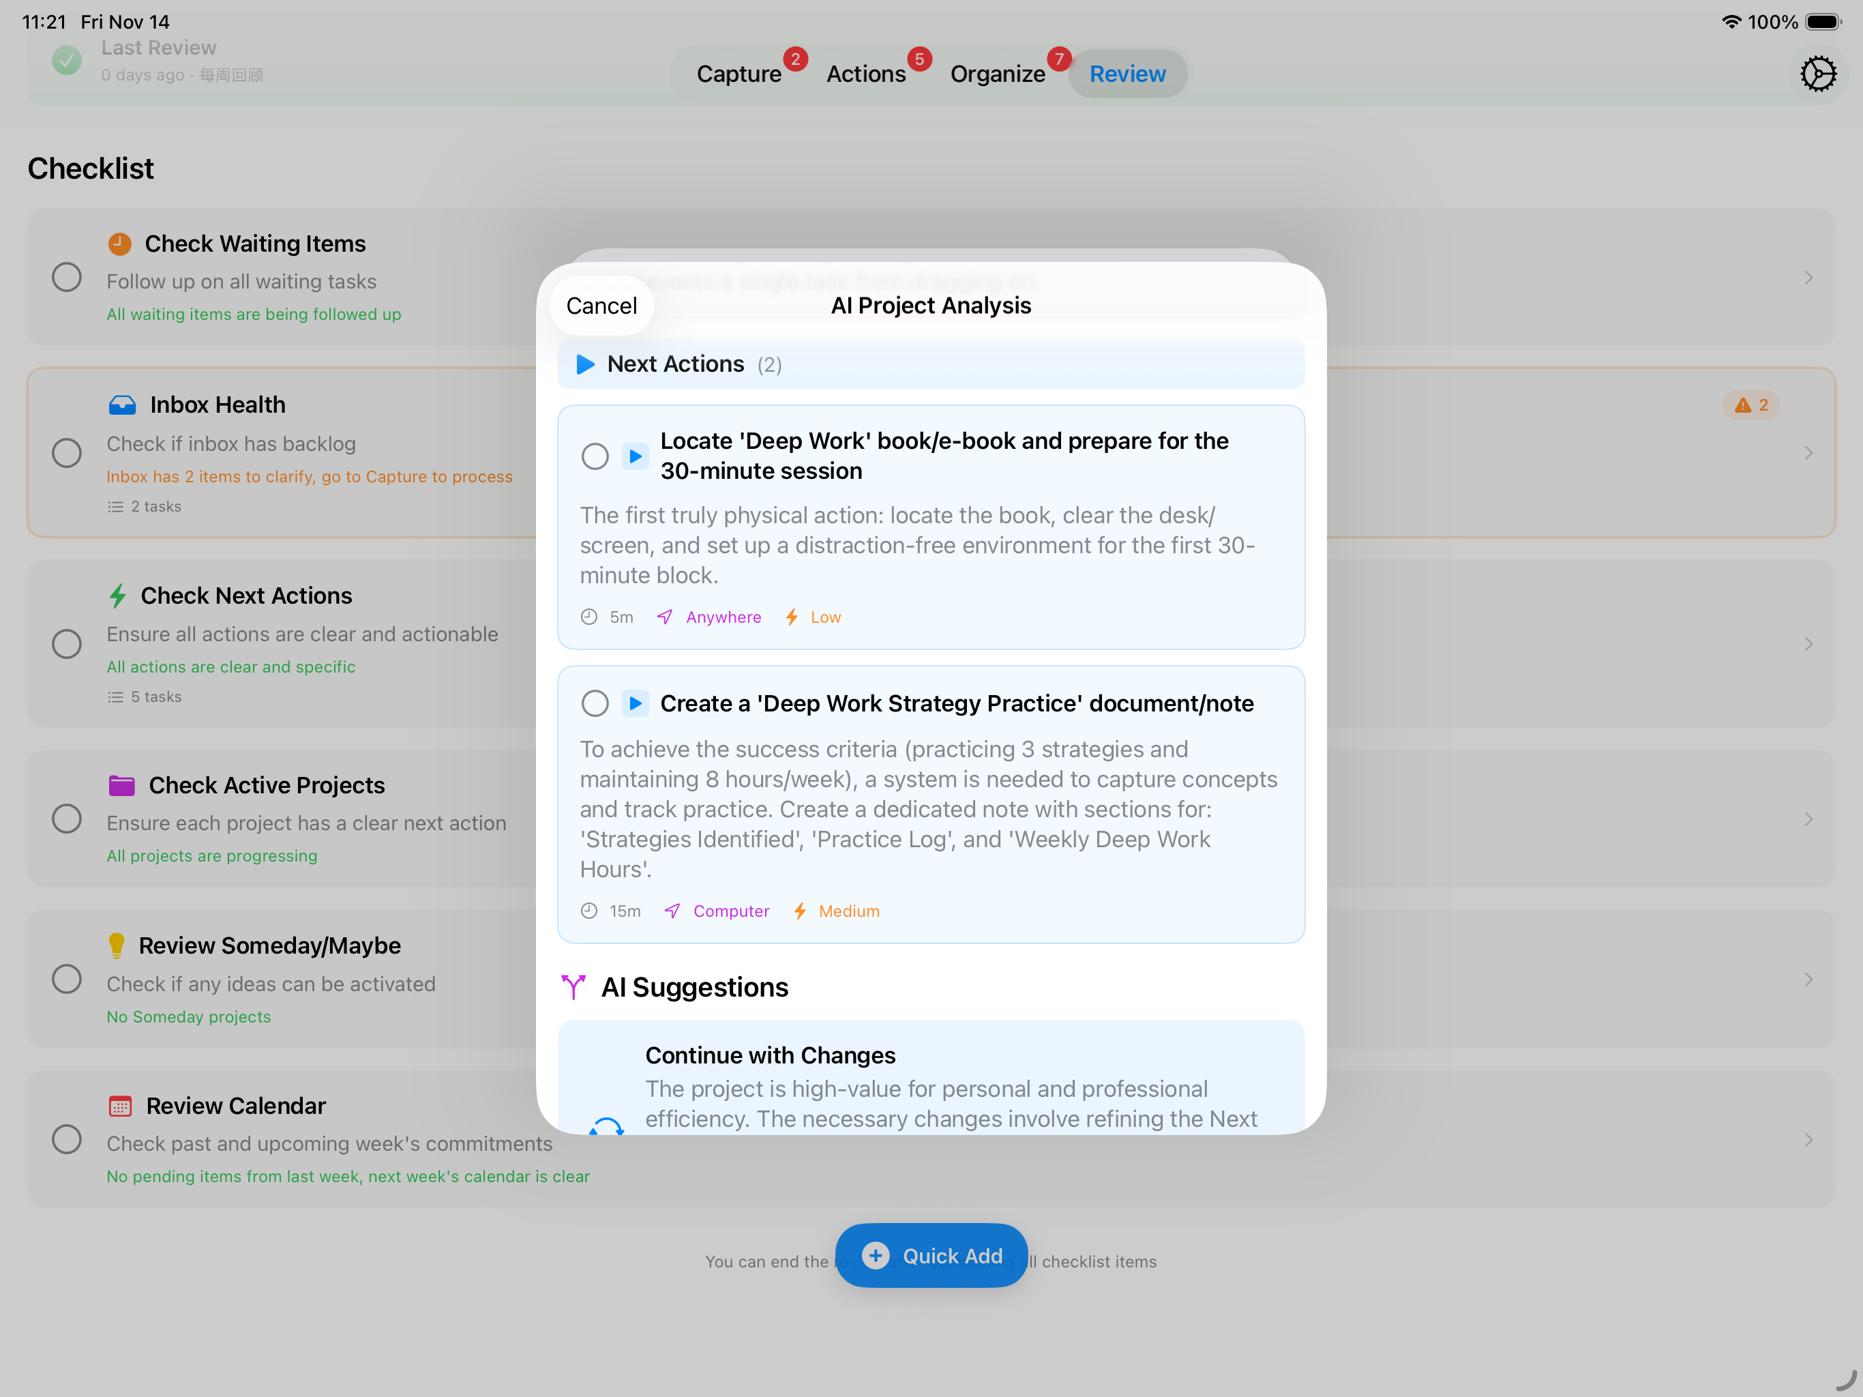
Task: Switch to the Capture tab
Action: [739, 73]
